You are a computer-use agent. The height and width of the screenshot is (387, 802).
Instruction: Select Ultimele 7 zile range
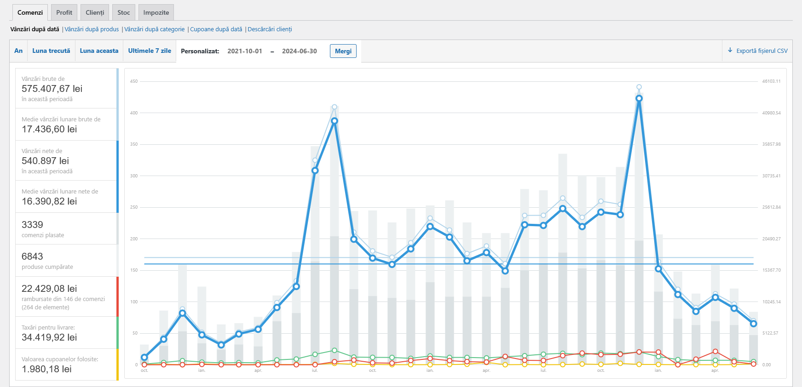coord(150,51)
